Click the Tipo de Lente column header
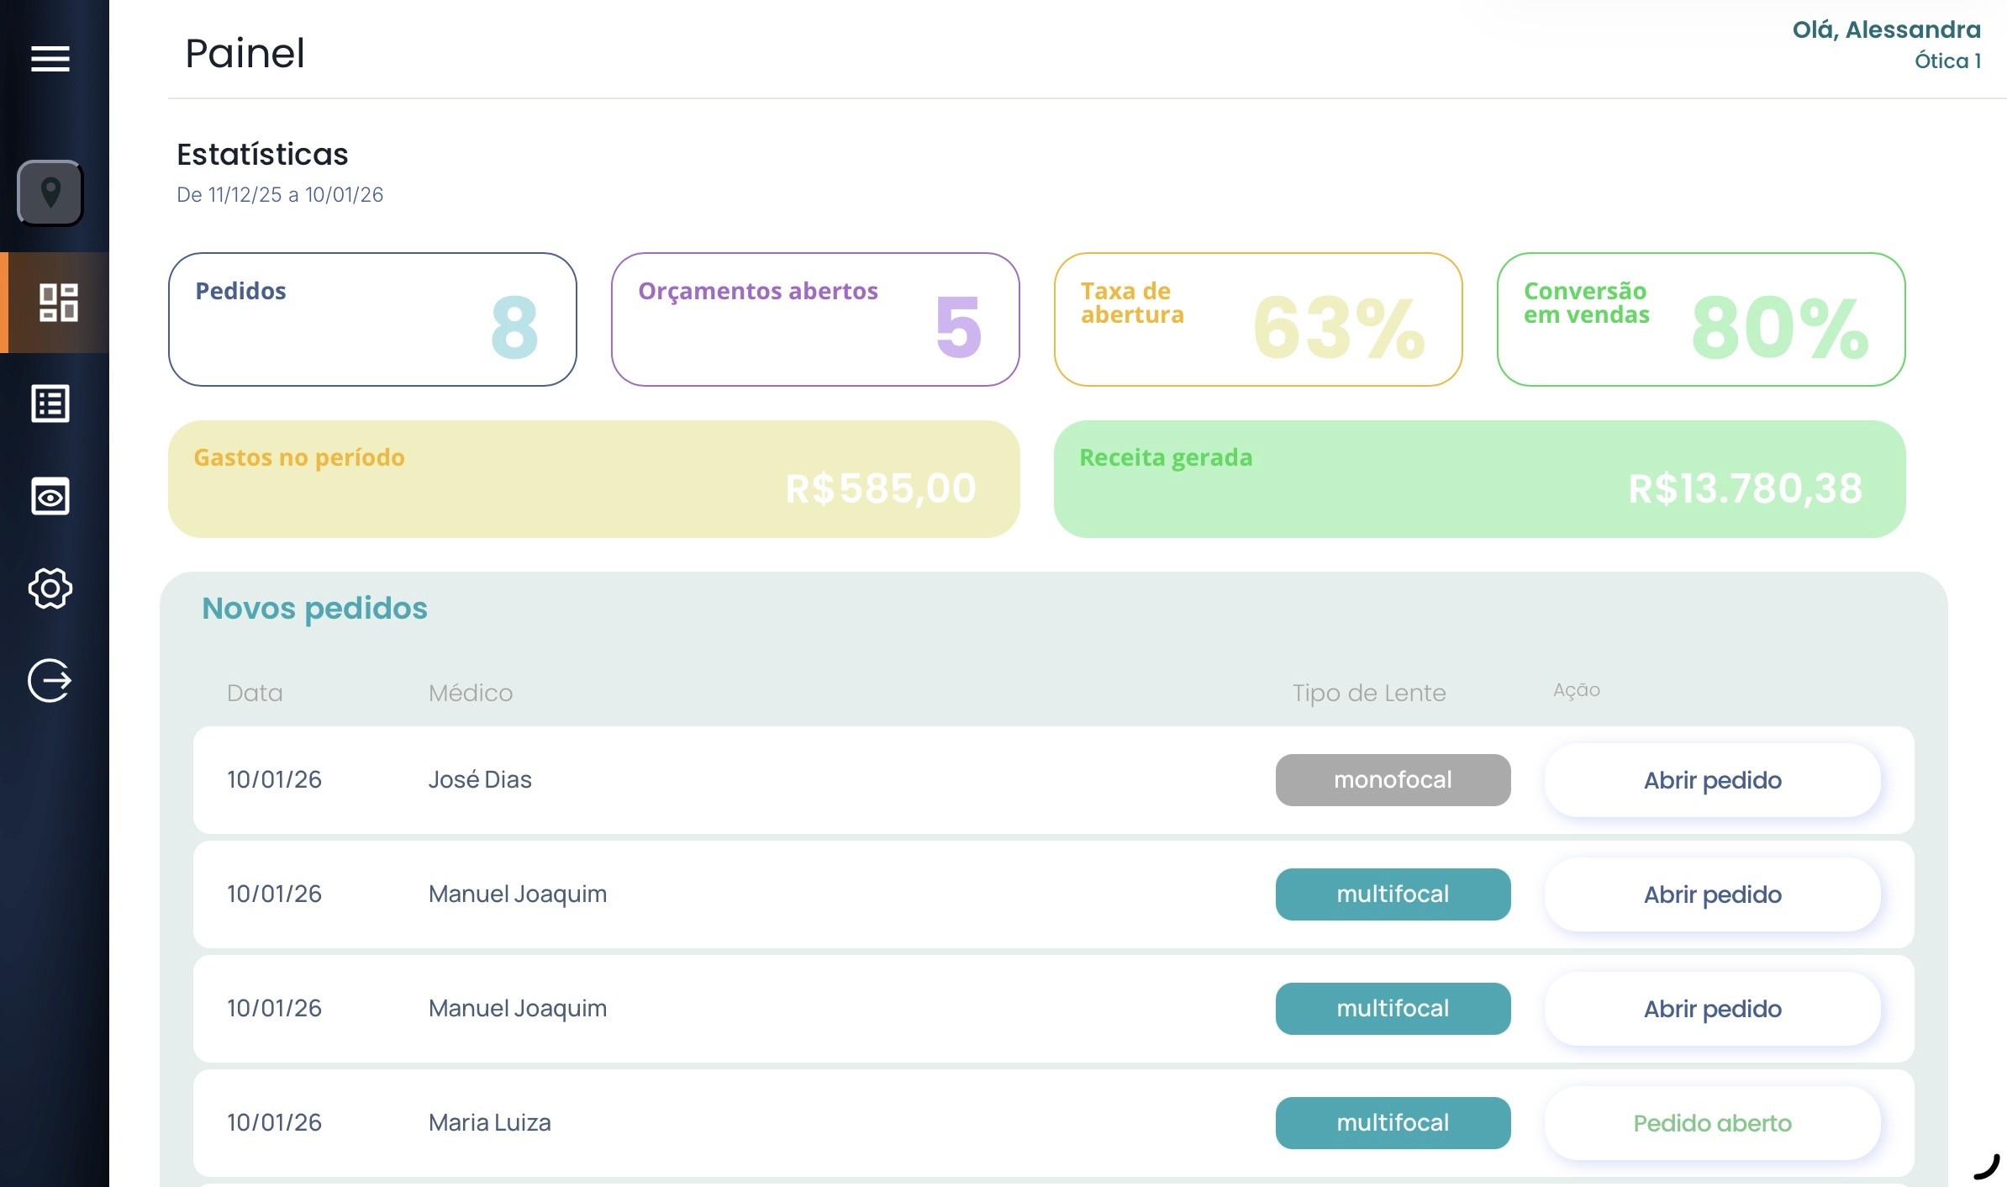The image size is (2007, 1187). pos(1368,693)
